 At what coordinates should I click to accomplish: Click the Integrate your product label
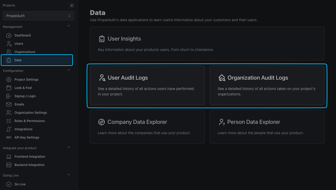(20, 148)
